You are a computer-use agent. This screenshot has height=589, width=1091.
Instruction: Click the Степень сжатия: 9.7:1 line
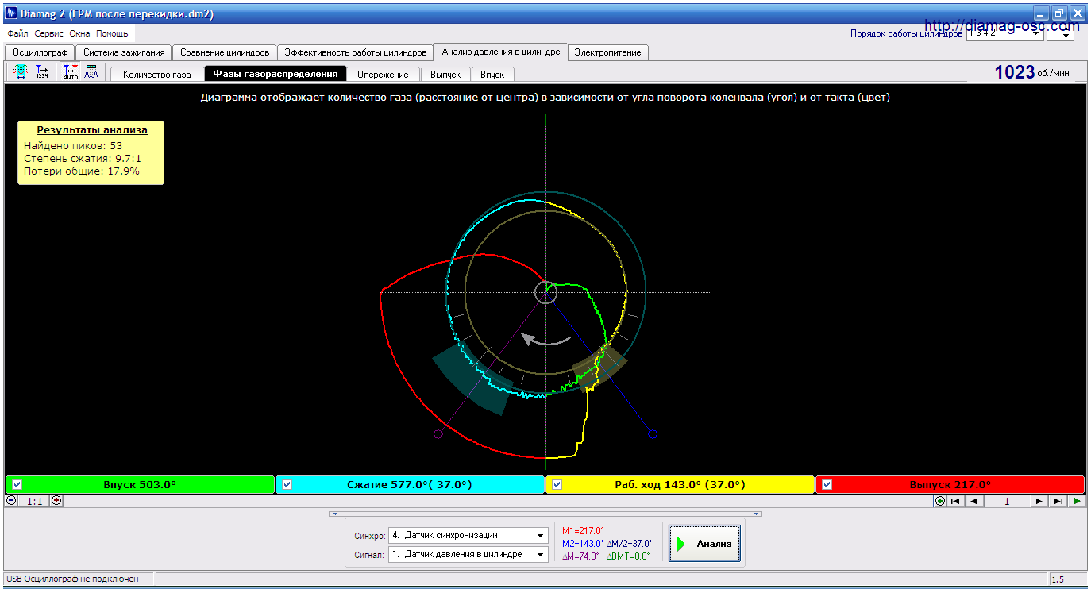[83, 158]
